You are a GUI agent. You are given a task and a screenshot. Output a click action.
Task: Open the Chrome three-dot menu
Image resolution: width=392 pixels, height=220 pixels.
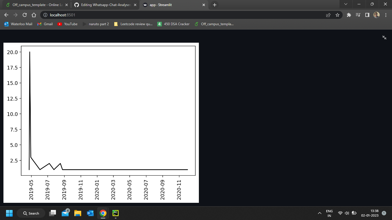coord(386,15)
